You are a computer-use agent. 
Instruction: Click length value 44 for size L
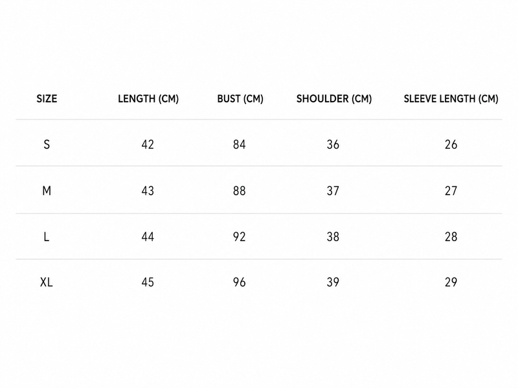coord(148,237)
